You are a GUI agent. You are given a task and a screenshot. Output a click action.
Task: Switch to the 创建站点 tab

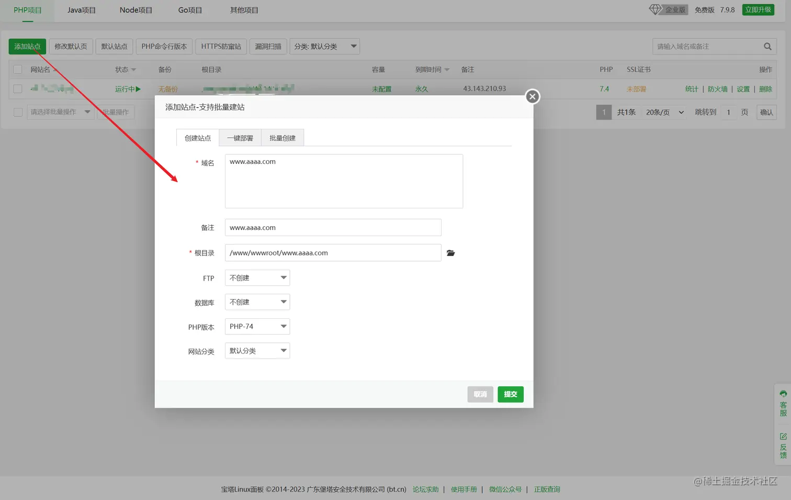198,138
